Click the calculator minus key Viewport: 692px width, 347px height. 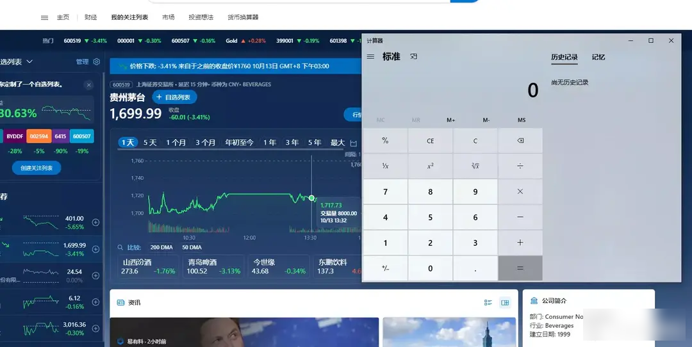pos(520,218)
